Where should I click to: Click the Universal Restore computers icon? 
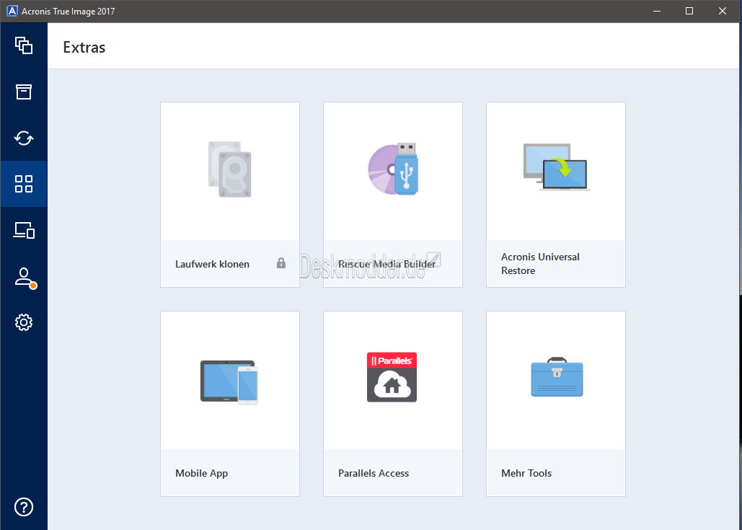pyautogui.click(x=556, y=167)
